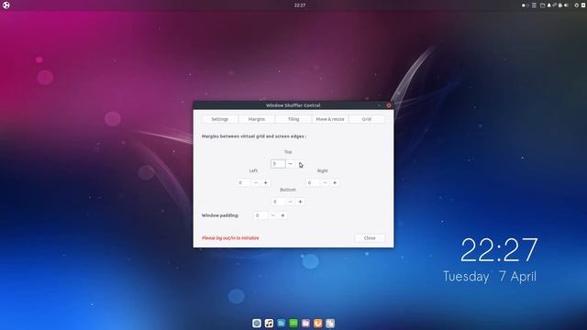Switch to the Tiling tab
Viewport: 587px width, 330px height.
click(x=293, y=119)
